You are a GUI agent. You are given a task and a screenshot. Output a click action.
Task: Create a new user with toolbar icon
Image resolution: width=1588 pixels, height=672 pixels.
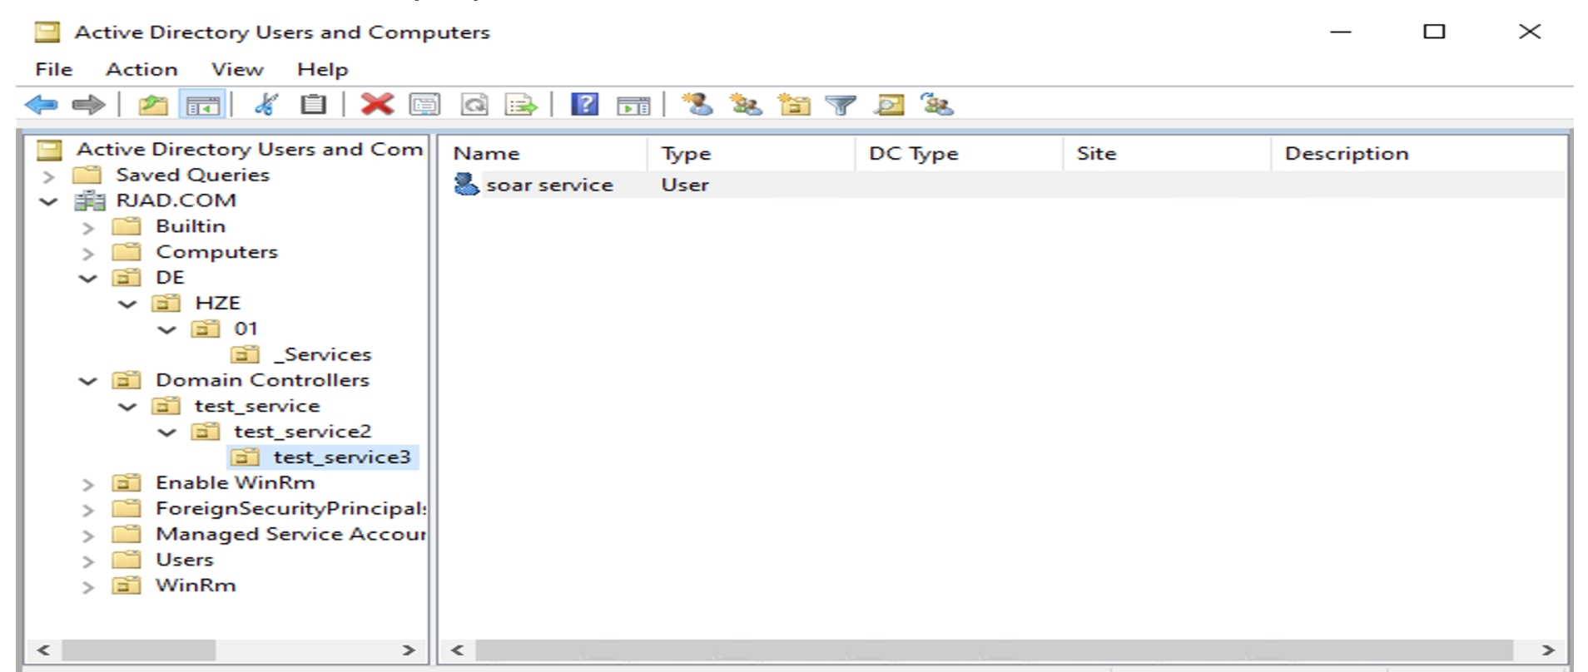pyautogui.click(x=697, y=105)
